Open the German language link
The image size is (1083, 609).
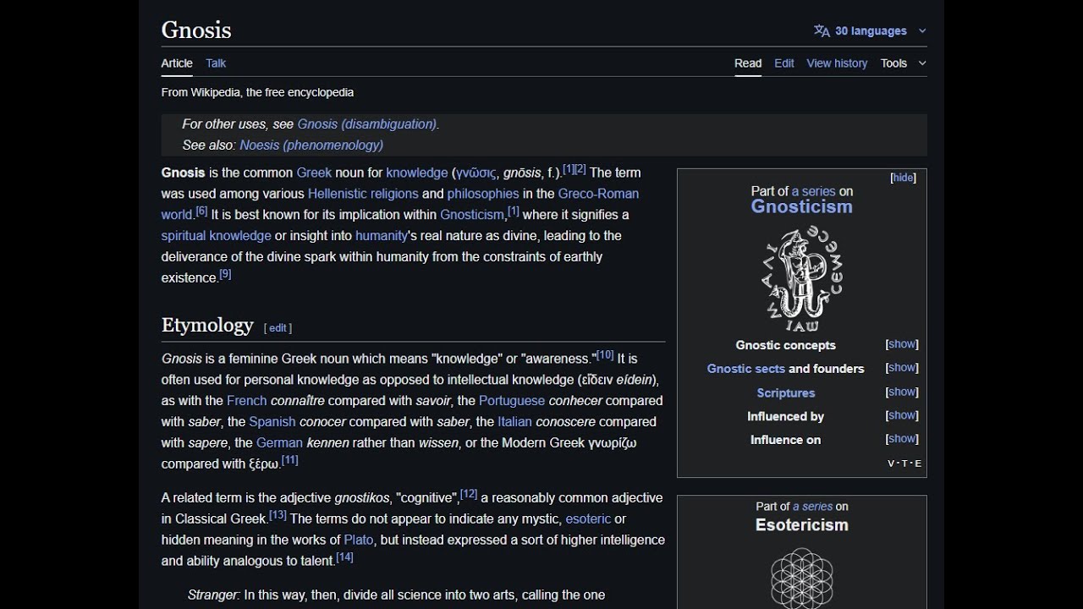click(279, 443)
